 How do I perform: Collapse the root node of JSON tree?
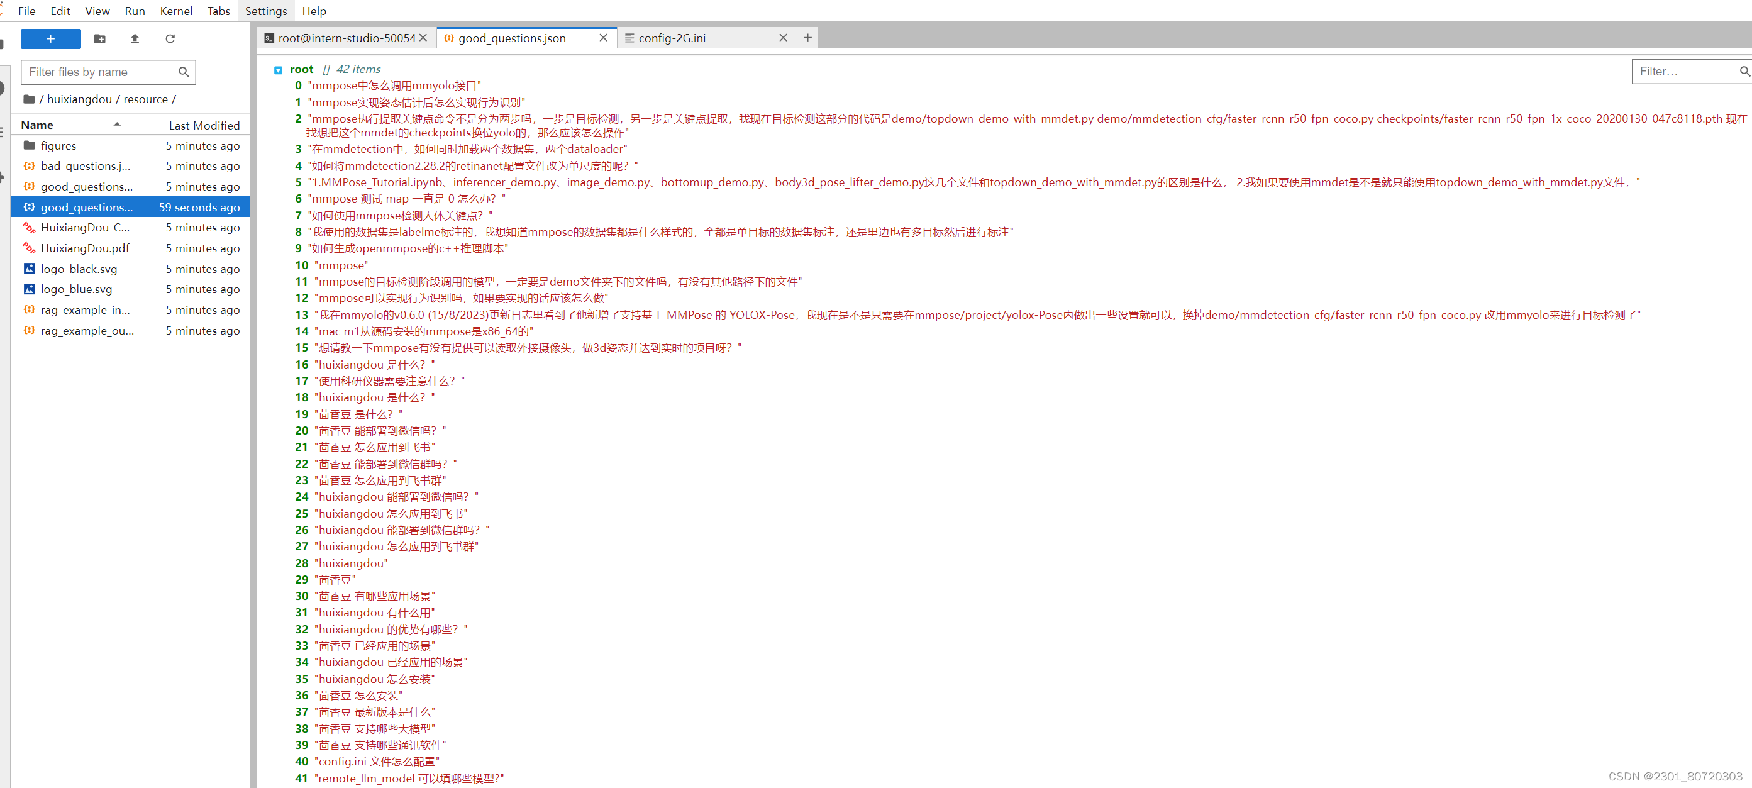coord(278,70)
